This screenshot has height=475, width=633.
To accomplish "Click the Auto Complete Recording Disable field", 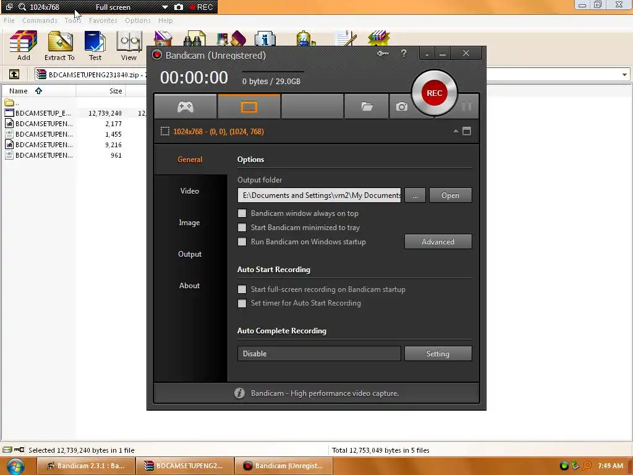I will tap(320, 353).
